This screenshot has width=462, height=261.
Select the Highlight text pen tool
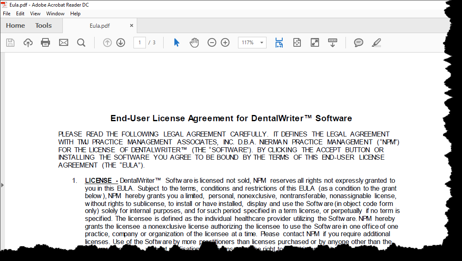(x=376, y=43)
